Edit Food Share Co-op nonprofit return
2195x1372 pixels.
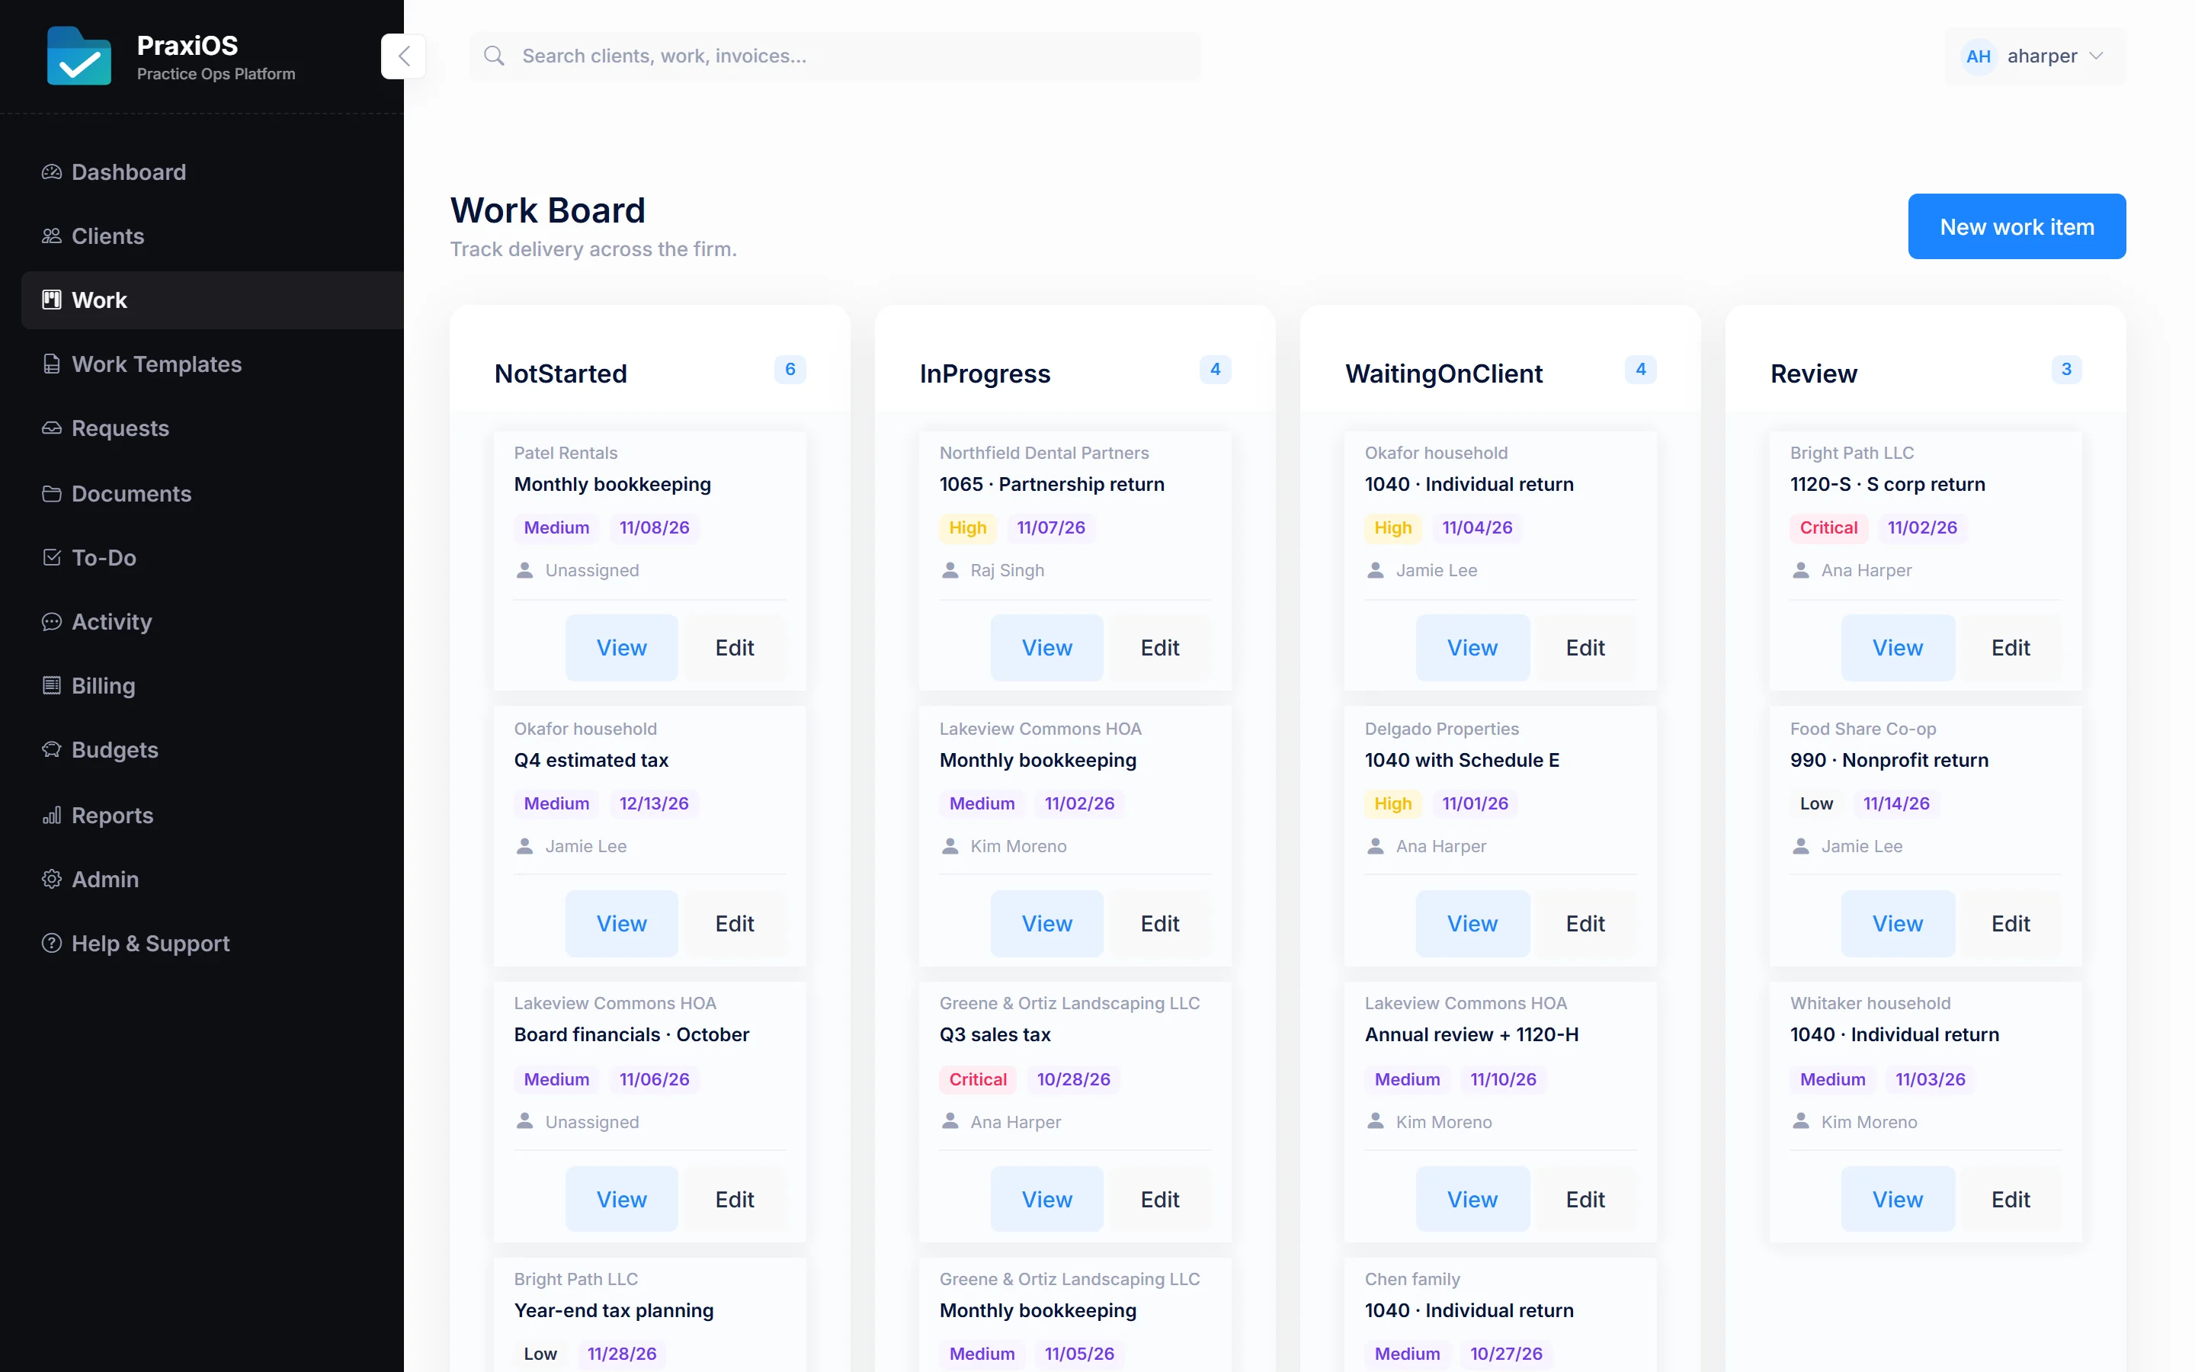pyautogui.click(x=2010, y=924)
